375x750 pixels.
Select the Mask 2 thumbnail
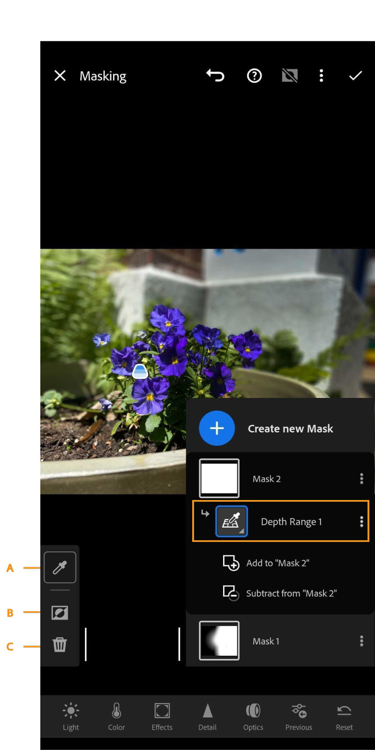tap(219, 478)
